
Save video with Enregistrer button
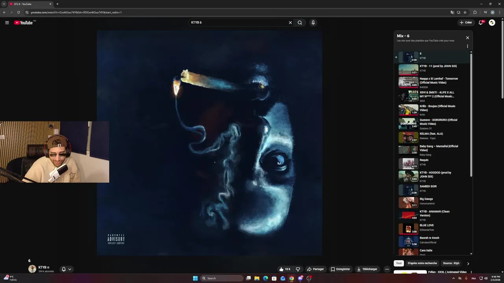pyautogui.click(x=340, y=269)
